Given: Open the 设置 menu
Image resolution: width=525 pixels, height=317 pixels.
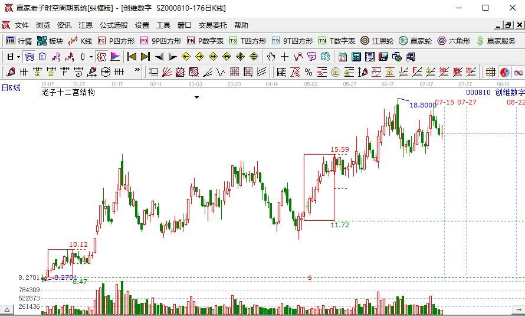Looking at the screenshot, I should [142, 25].
